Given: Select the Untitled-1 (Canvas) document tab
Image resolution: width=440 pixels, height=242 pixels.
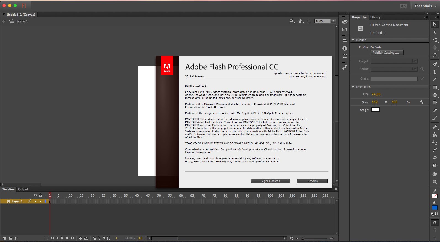Looking at the screenshot, I should point(21,15).
